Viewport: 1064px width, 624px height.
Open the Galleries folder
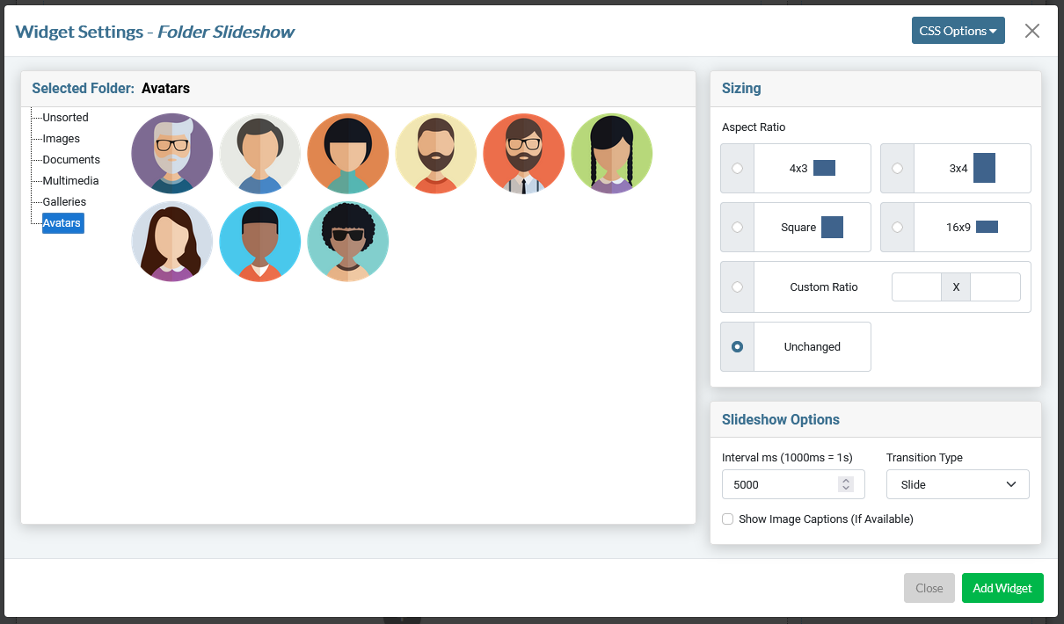click(64, 202)
